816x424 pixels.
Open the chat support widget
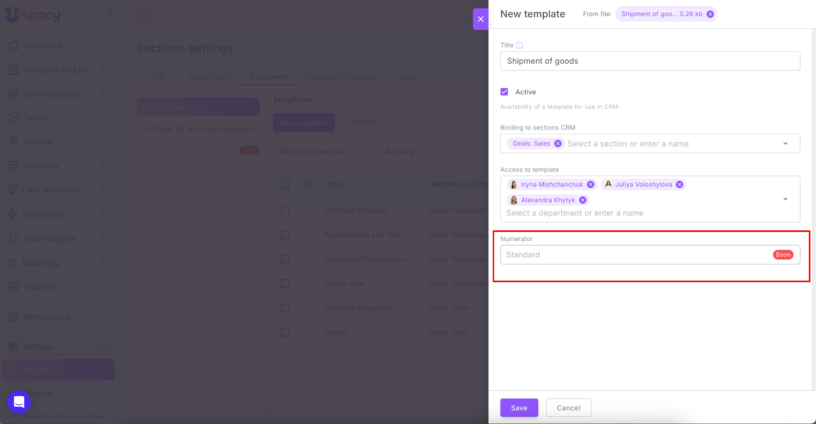[19, 402]
